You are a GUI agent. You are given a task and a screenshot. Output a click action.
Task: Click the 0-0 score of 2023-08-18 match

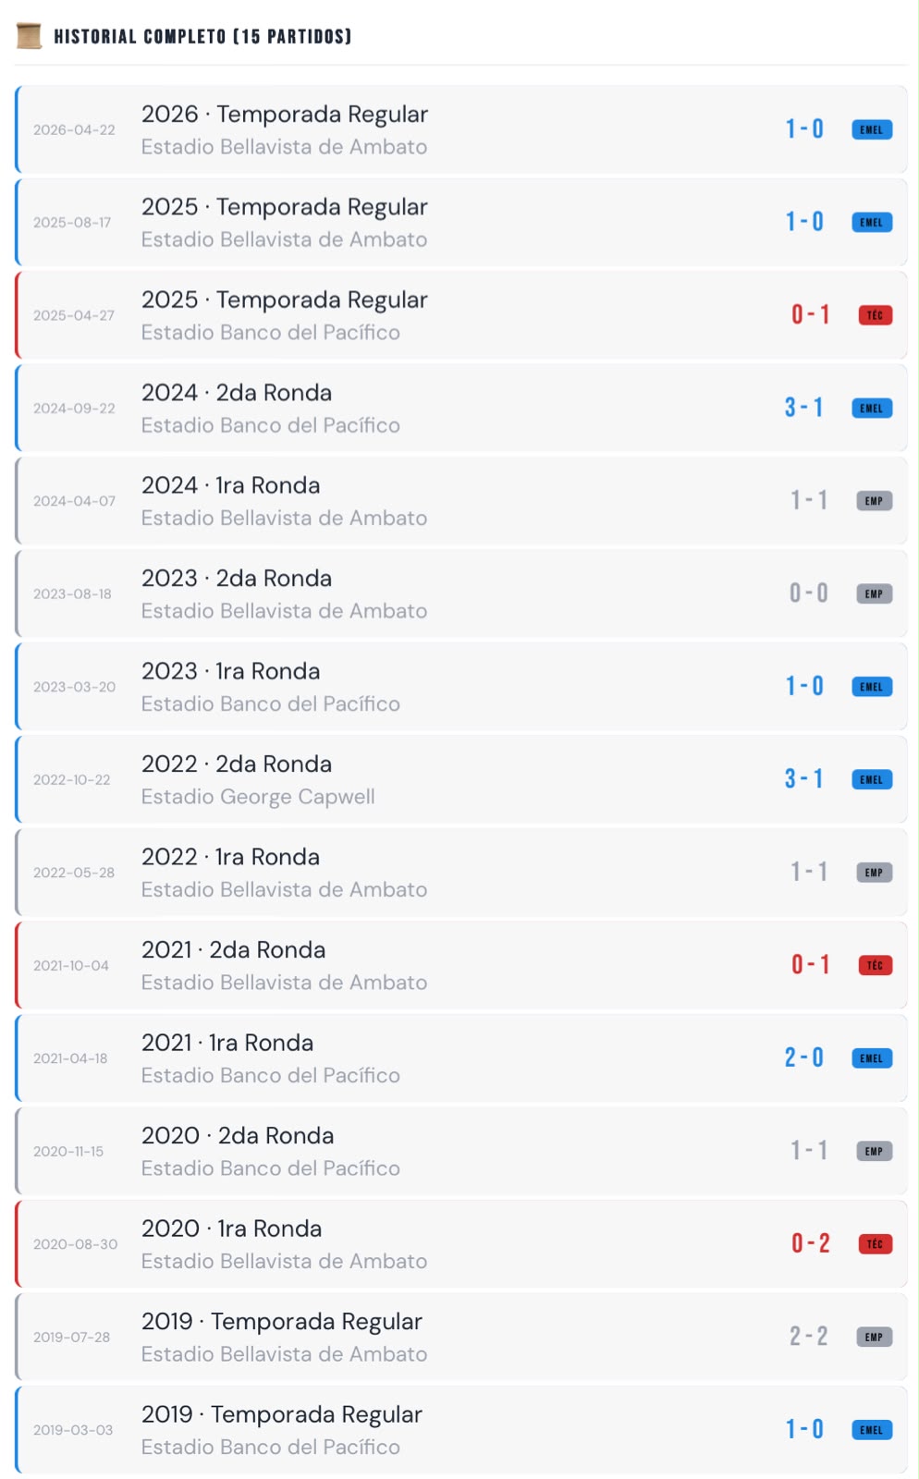(808, 593)
